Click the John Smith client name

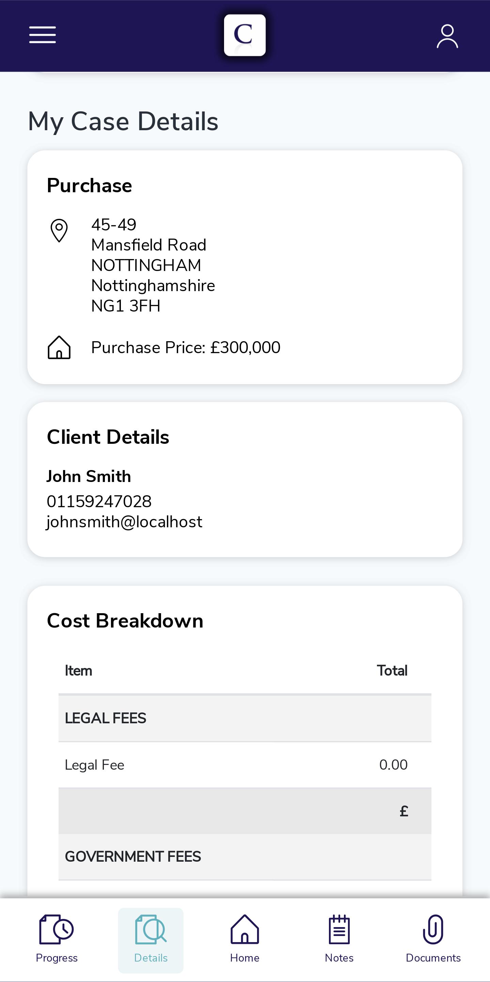point(89,476)
